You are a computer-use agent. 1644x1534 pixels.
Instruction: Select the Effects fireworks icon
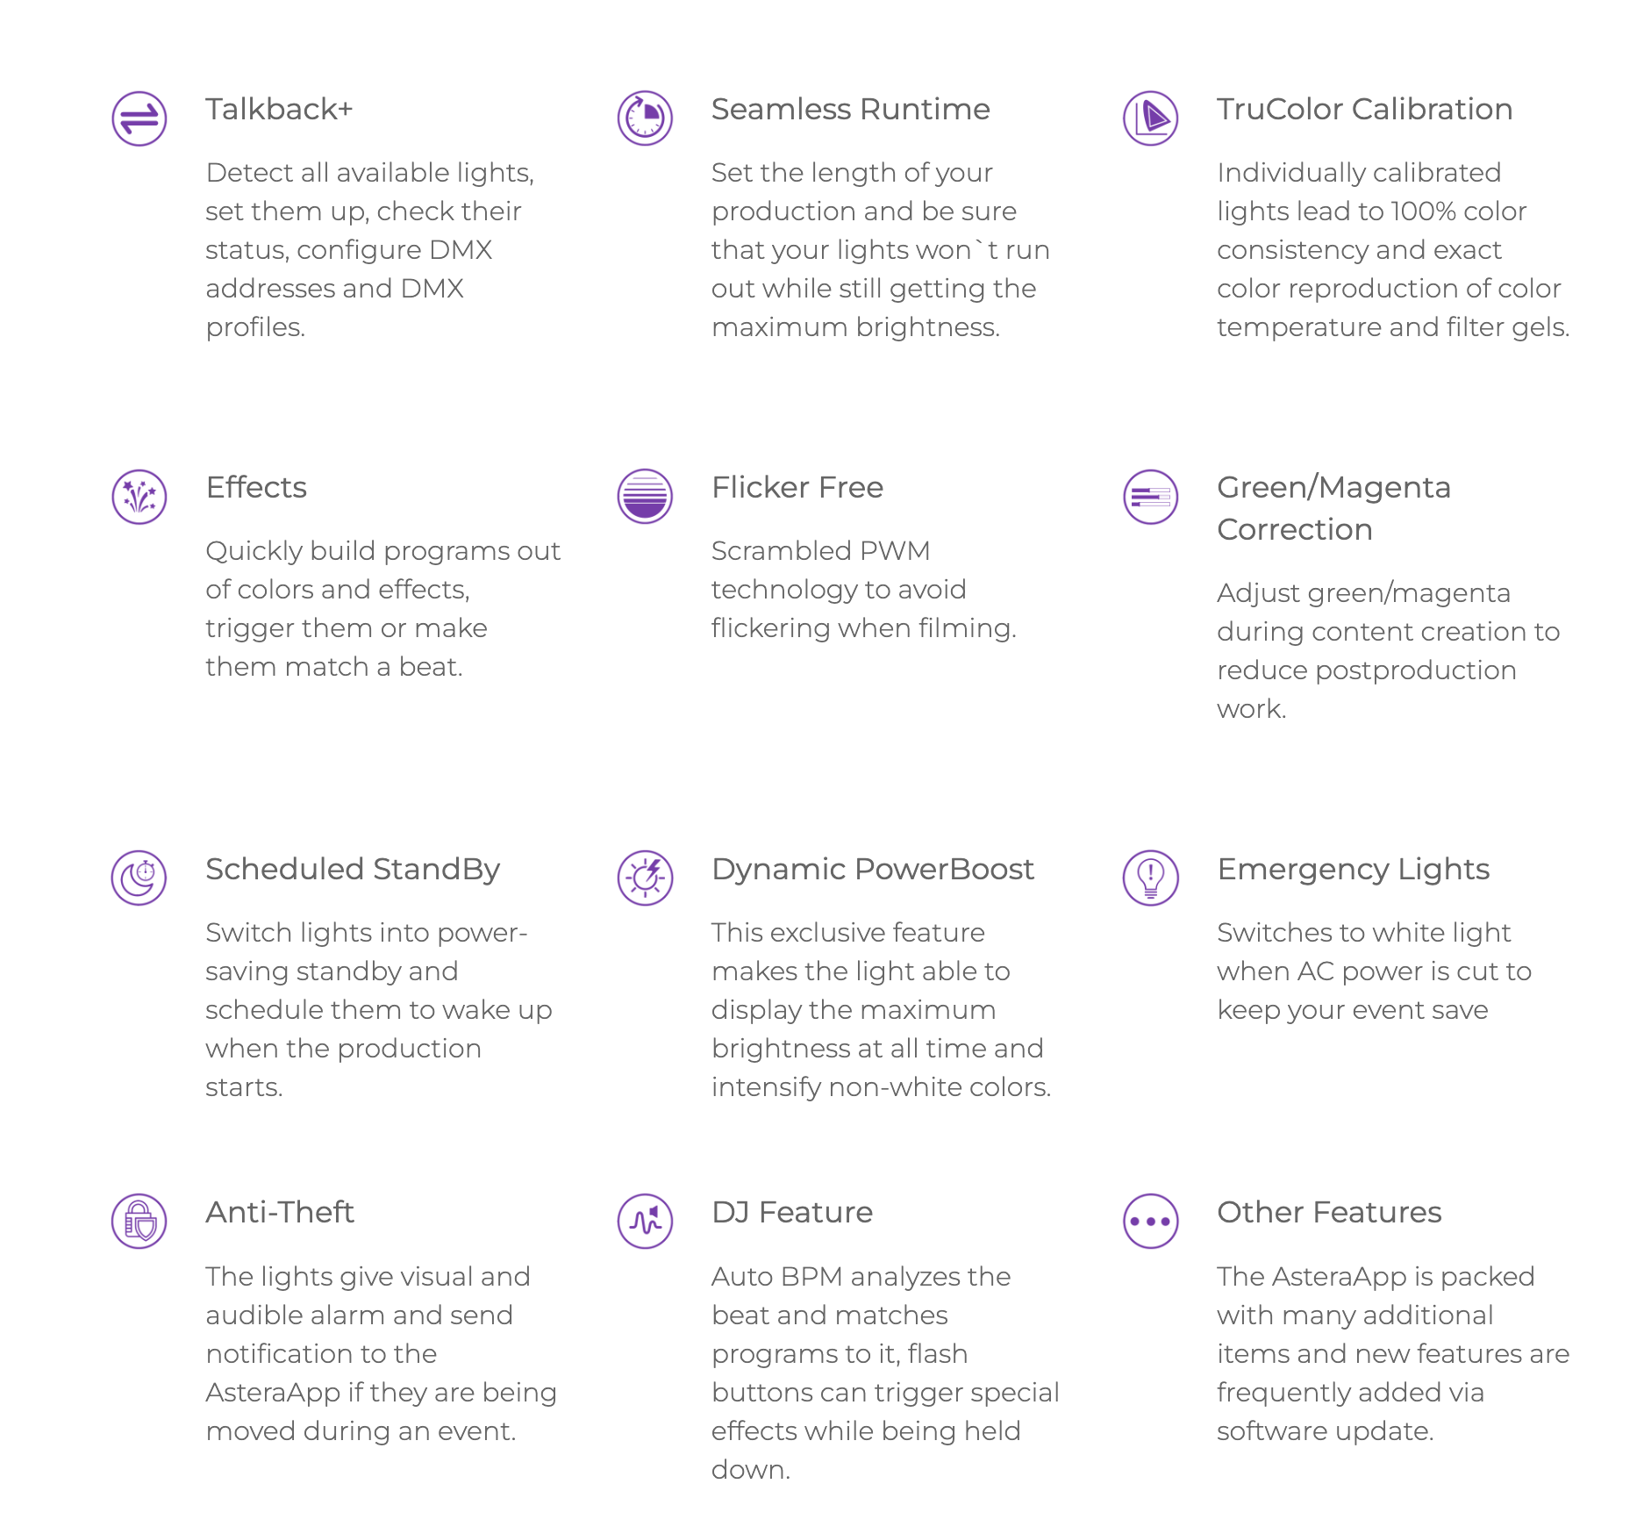pos(139,497)
